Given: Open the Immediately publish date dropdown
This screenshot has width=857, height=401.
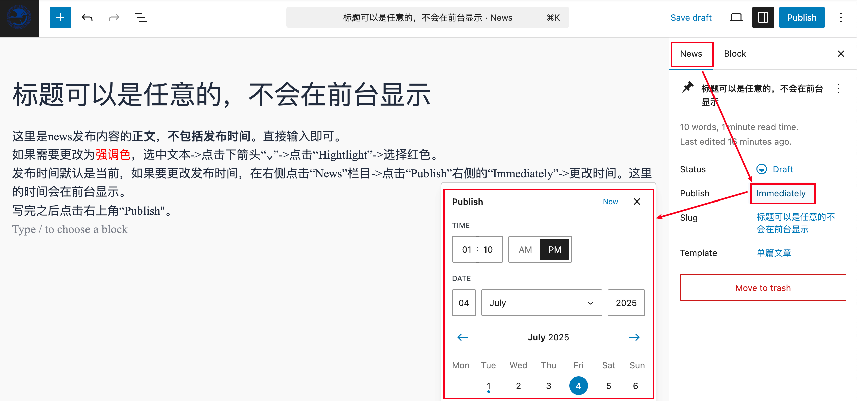Looking at the screenshot, I should [781, 193].
